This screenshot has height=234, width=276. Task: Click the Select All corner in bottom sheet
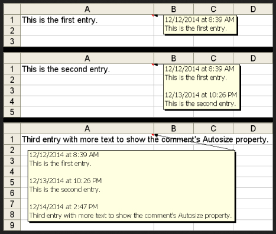pos(12,129)
